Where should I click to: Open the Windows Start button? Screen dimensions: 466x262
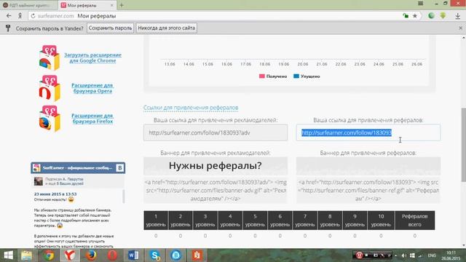8,255
